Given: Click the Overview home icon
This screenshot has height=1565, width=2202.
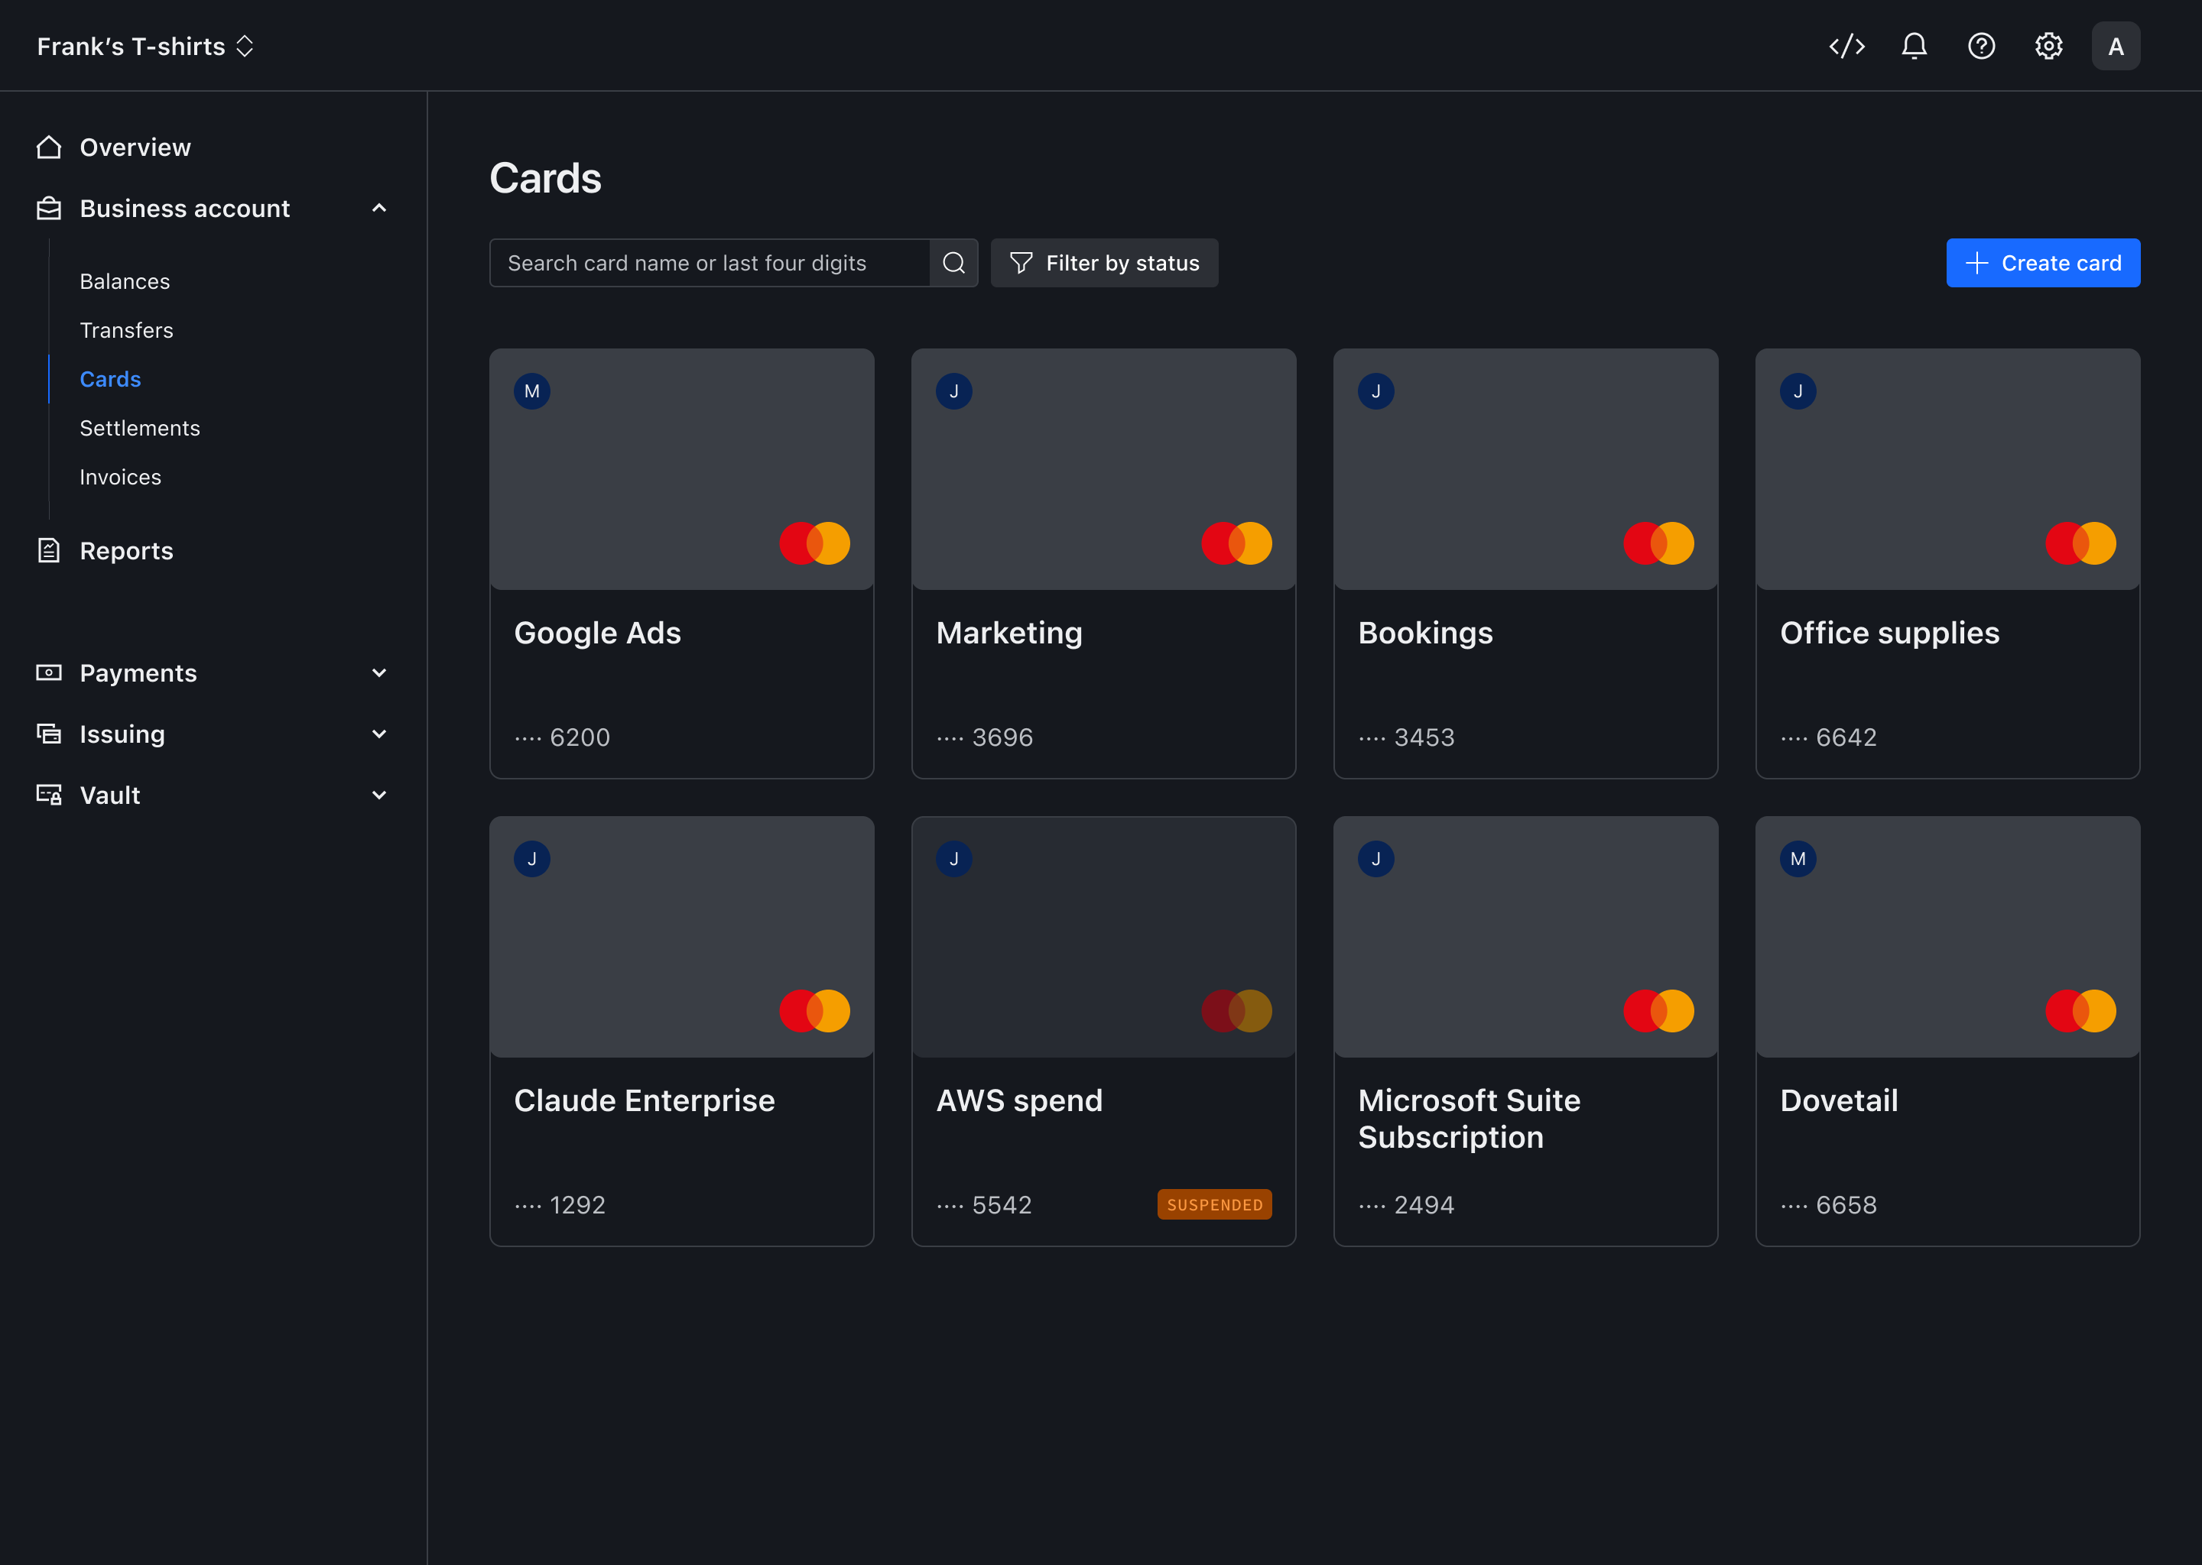Looking at the screenshot, I should coord(49,147).
